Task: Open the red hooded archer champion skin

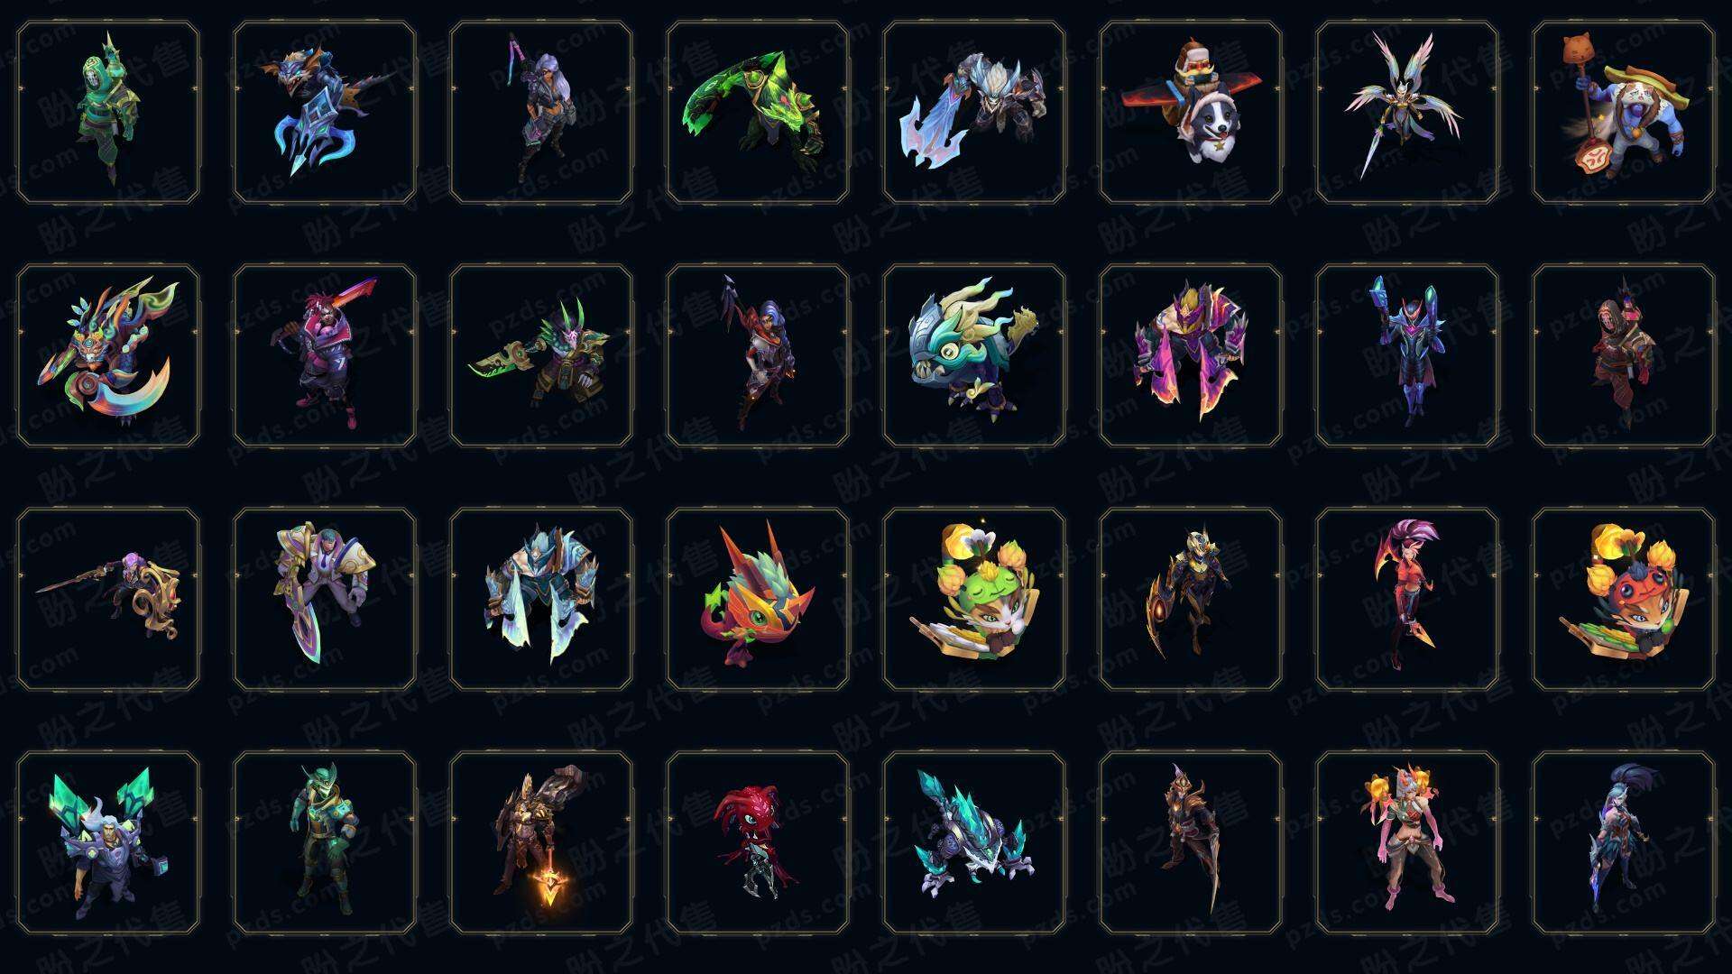Action: (x=1624, y=355)
